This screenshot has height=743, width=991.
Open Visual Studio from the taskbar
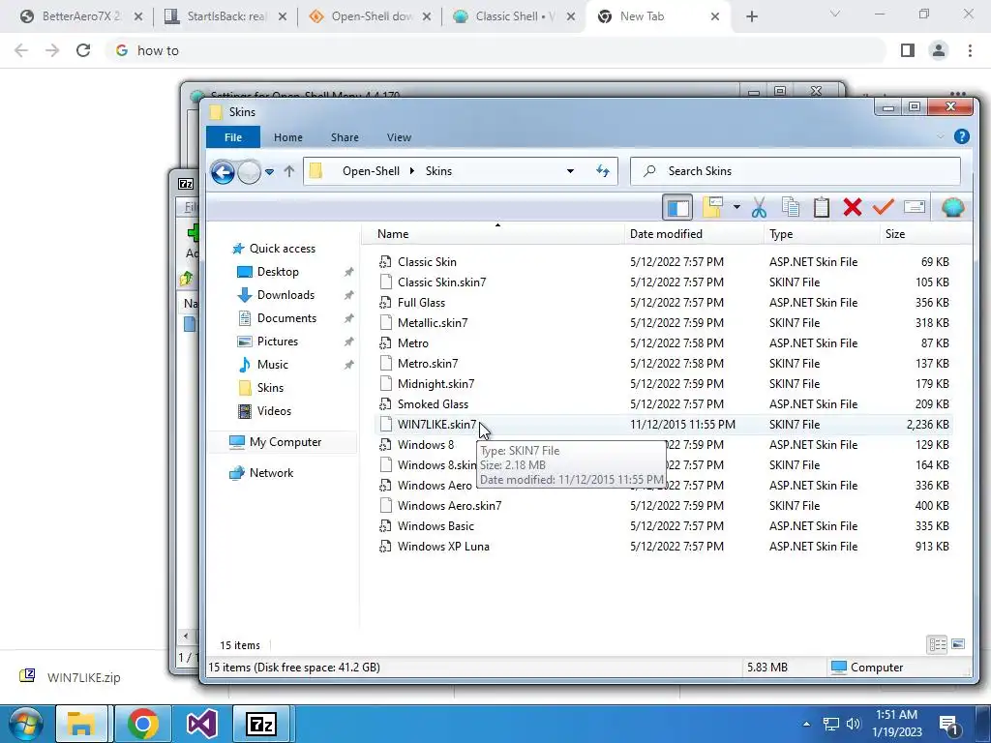[x=203, y=724]
